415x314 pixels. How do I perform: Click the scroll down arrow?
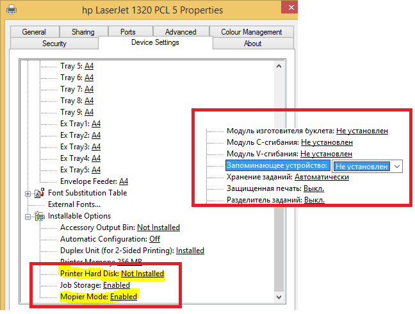pyautogui.click(x=279, y=297)
